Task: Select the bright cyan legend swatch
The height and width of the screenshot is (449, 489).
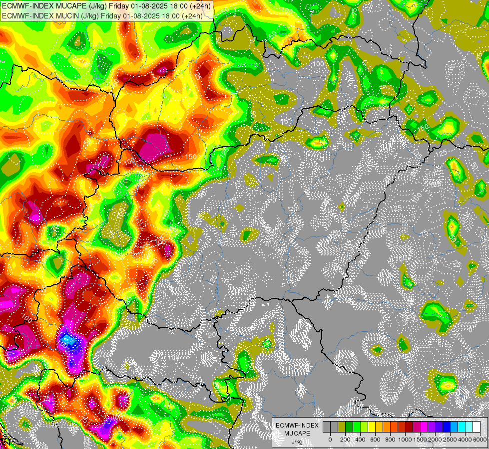Action: point(462,427)
